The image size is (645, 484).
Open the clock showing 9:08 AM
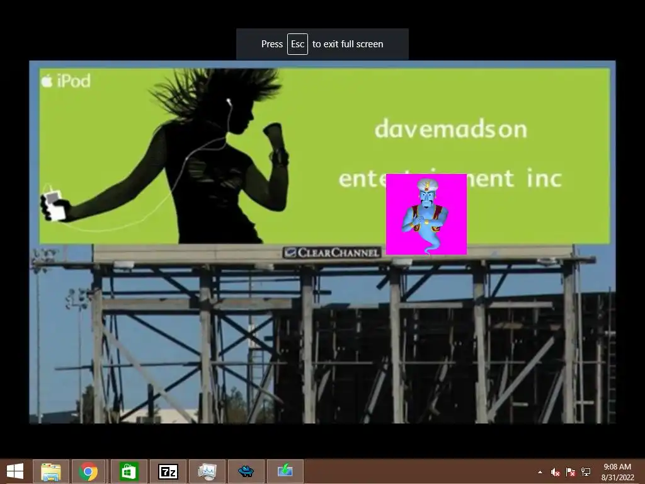pos(617,472)
